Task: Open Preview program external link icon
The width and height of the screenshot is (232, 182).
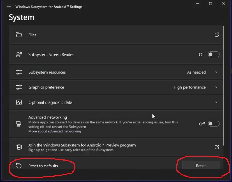Action: (x=217, y=147)
